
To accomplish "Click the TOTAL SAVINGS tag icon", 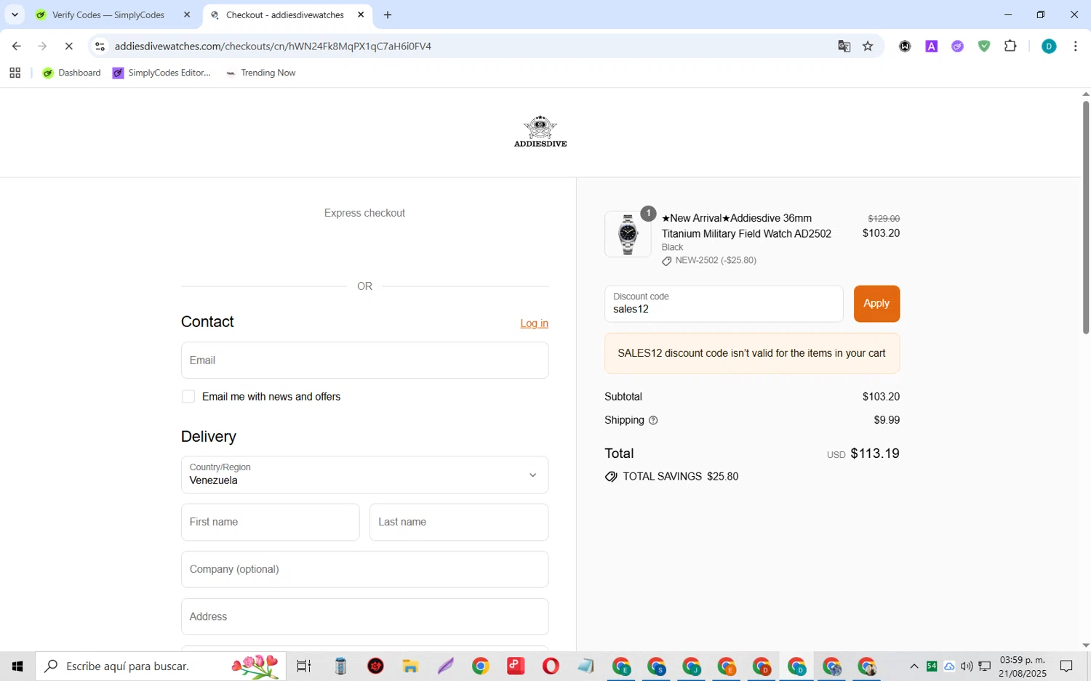I will pyautogui.click(x=611, y=477).
